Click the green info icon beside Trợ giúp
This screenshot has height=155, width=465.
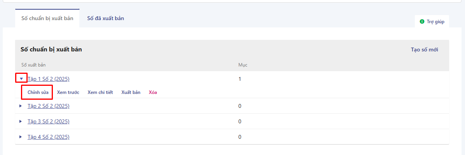(x=422, y=22)
